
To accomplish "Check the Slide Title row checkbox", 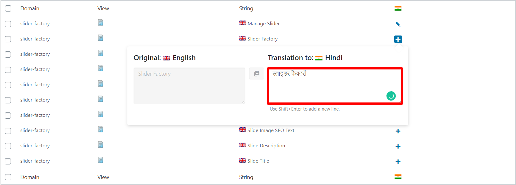I will [x=8, y=161].
